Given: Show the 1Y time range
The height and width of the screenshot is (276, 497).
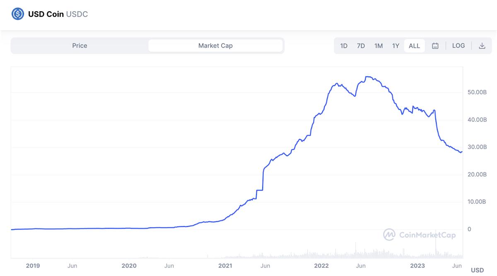Looking at the screenshot, I should pos(396,46).
